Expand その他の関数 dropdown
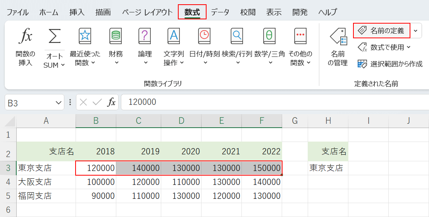The width and height of the screenshot is (429, 217). 300,58
